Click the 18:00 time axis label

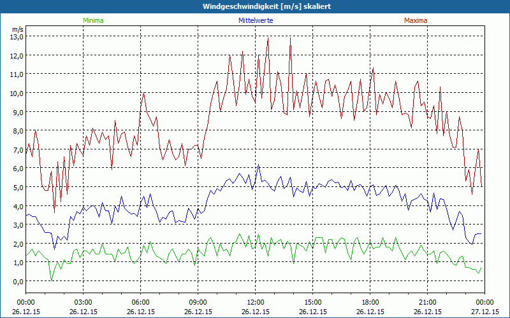point(370,303)
